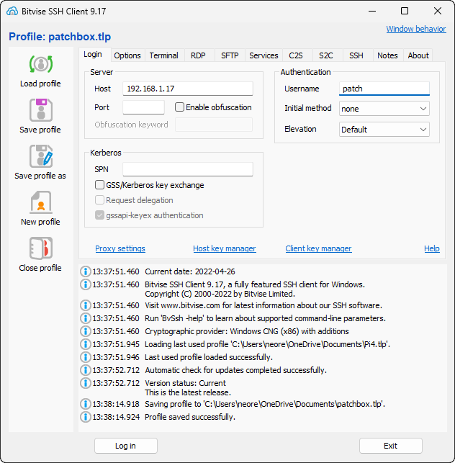Click info icon beside 'Run BvSsh -help' entry

point(86,318)
